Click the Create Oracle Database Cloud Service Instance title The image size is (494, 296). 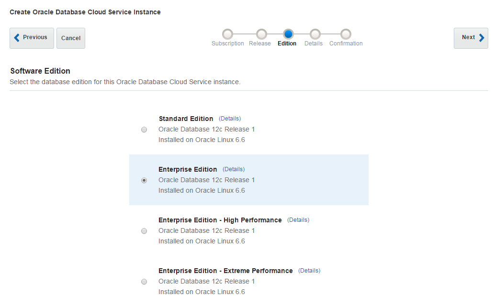pos(85,12)
